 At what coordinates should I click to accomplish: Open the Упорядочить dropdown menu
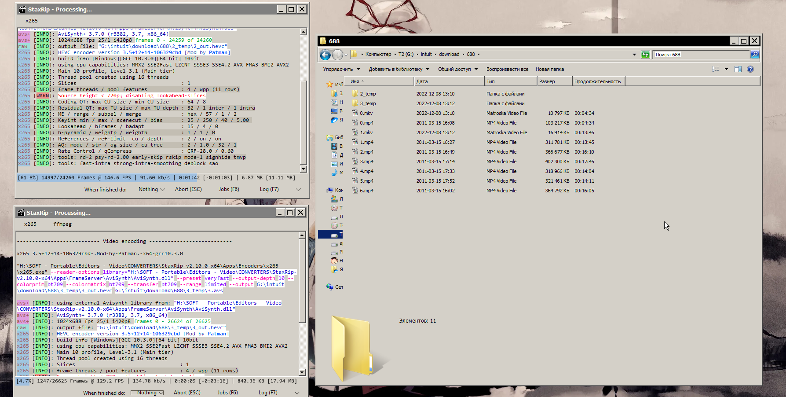point(341,69)
